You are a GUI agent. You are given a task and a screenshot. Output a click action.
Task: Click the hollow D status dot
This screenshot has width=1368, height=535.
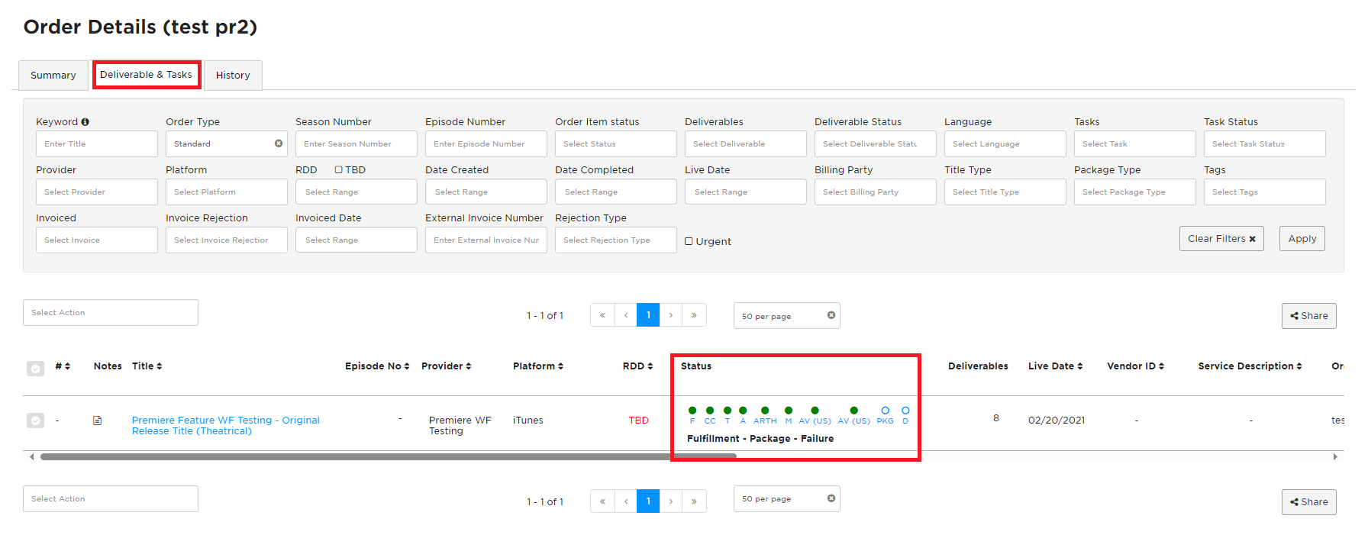click(x=905, y=411)
